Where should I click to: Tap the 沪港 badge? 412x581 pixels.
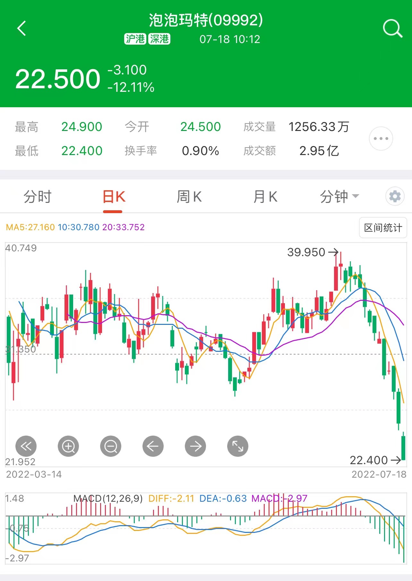click(135, 39)
